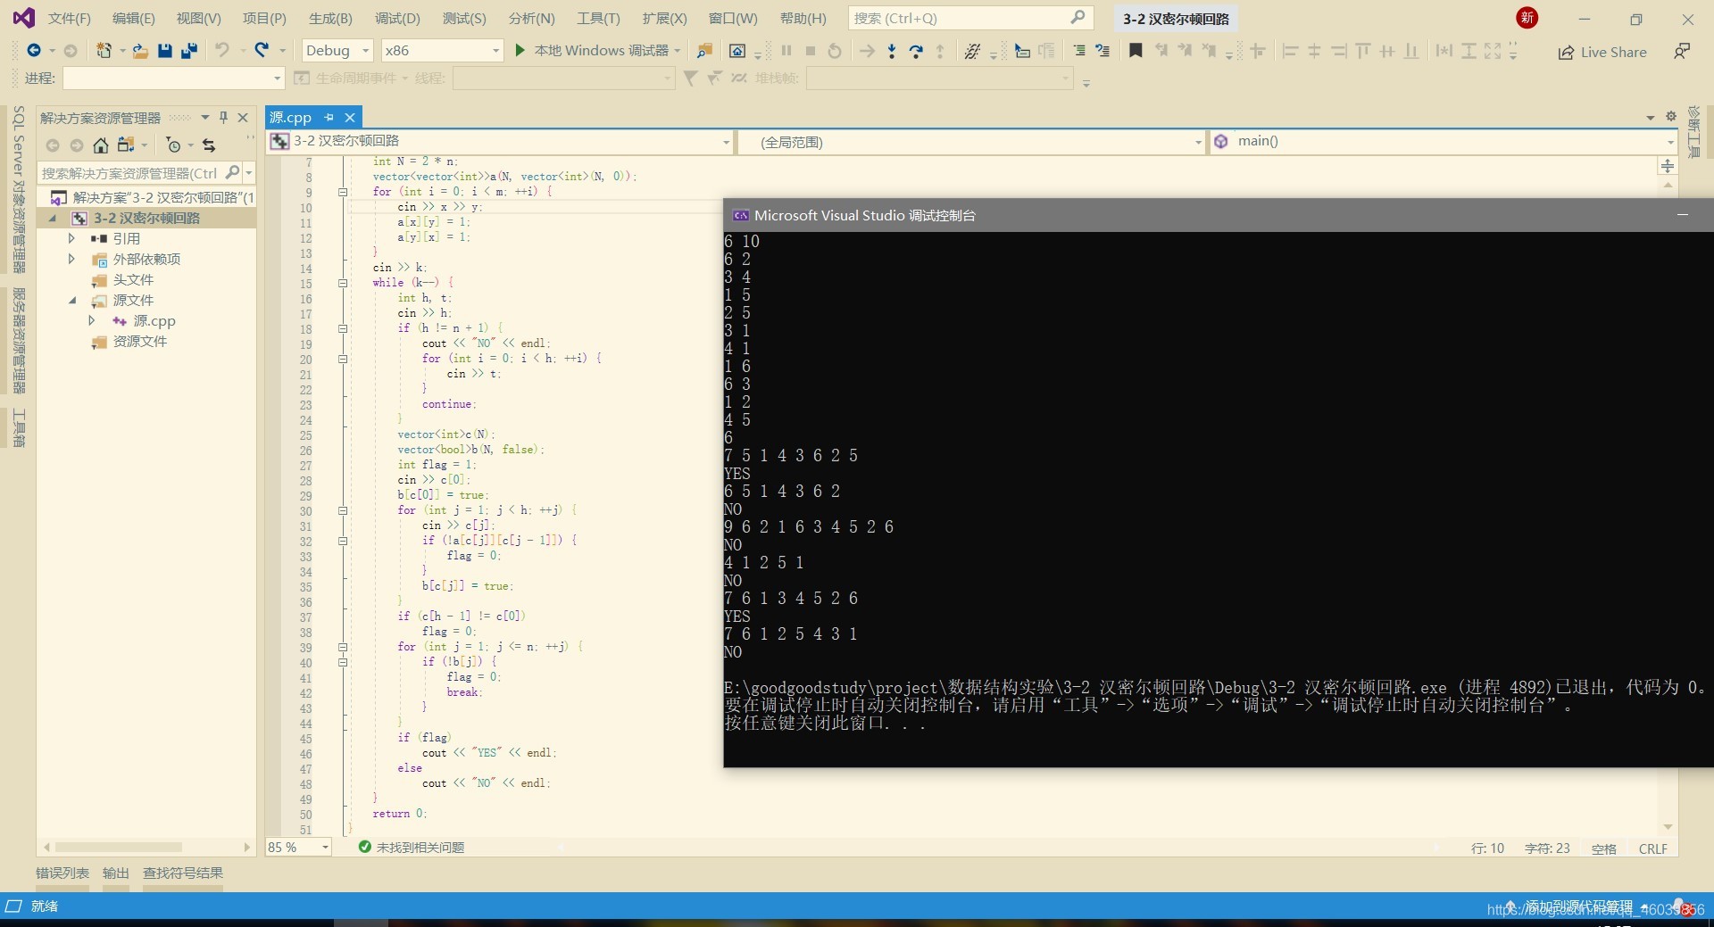Click the Step Over debug icon
Image resolution: width=1714 pixels, height=927 pixels.
[x=916, y=51]
